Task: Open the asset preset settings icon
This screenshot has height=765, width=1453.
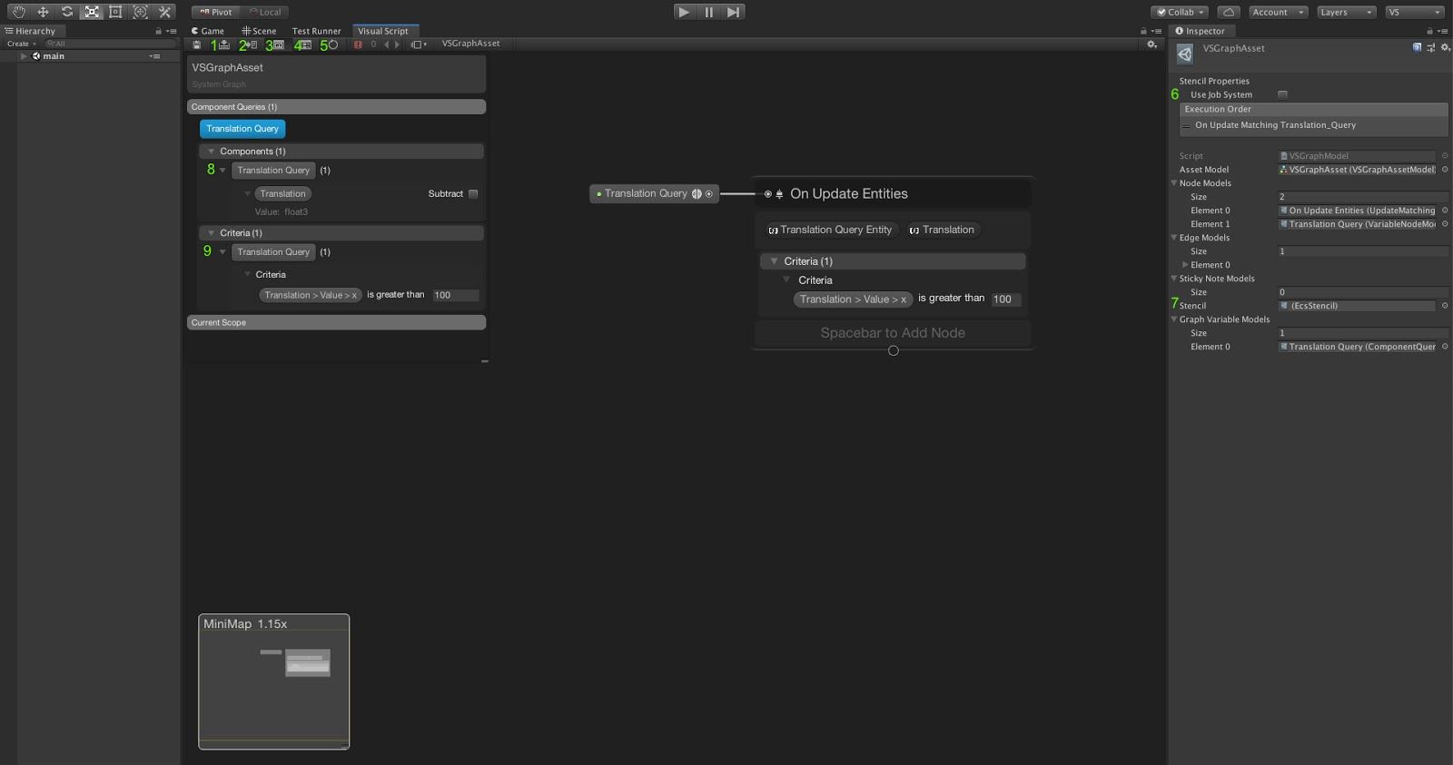Action: (x=1431, y=47)
